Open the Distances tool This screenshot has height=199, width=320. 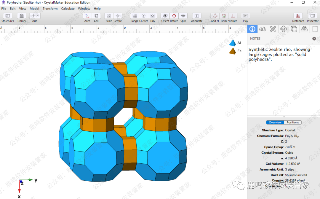[298, 16]
